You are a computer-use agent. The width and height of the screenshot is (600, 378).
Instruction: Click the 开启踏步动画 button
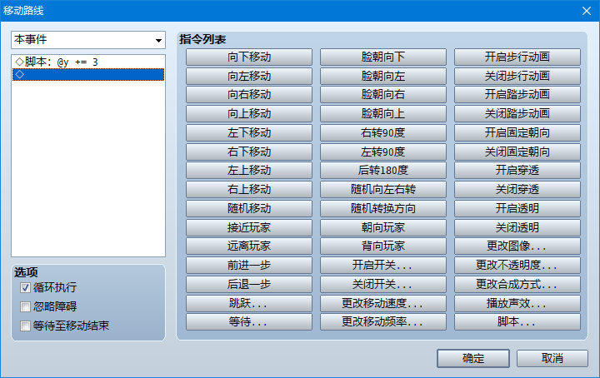click(x=517, y=95)
